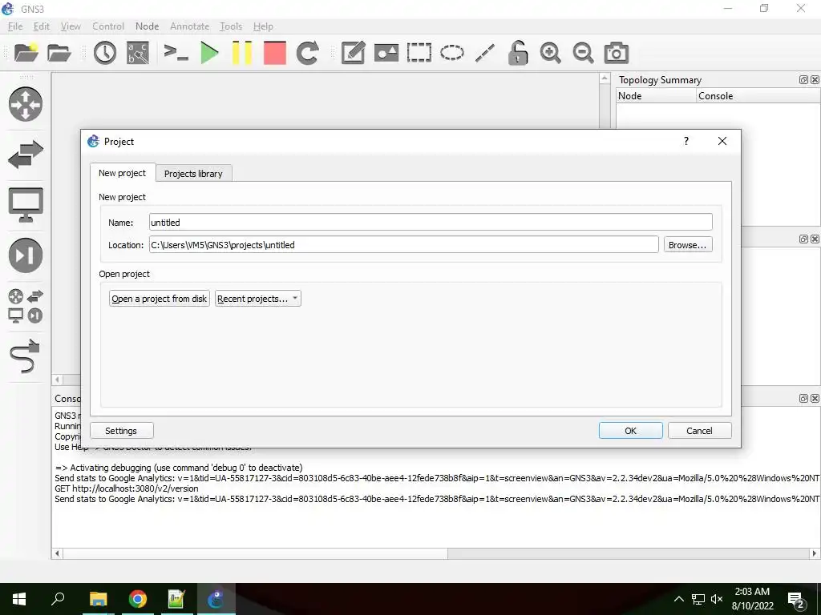Screen dimensions: 821x615
Task: Click the taskbar volume muted icon
Action: click(717, 599)
